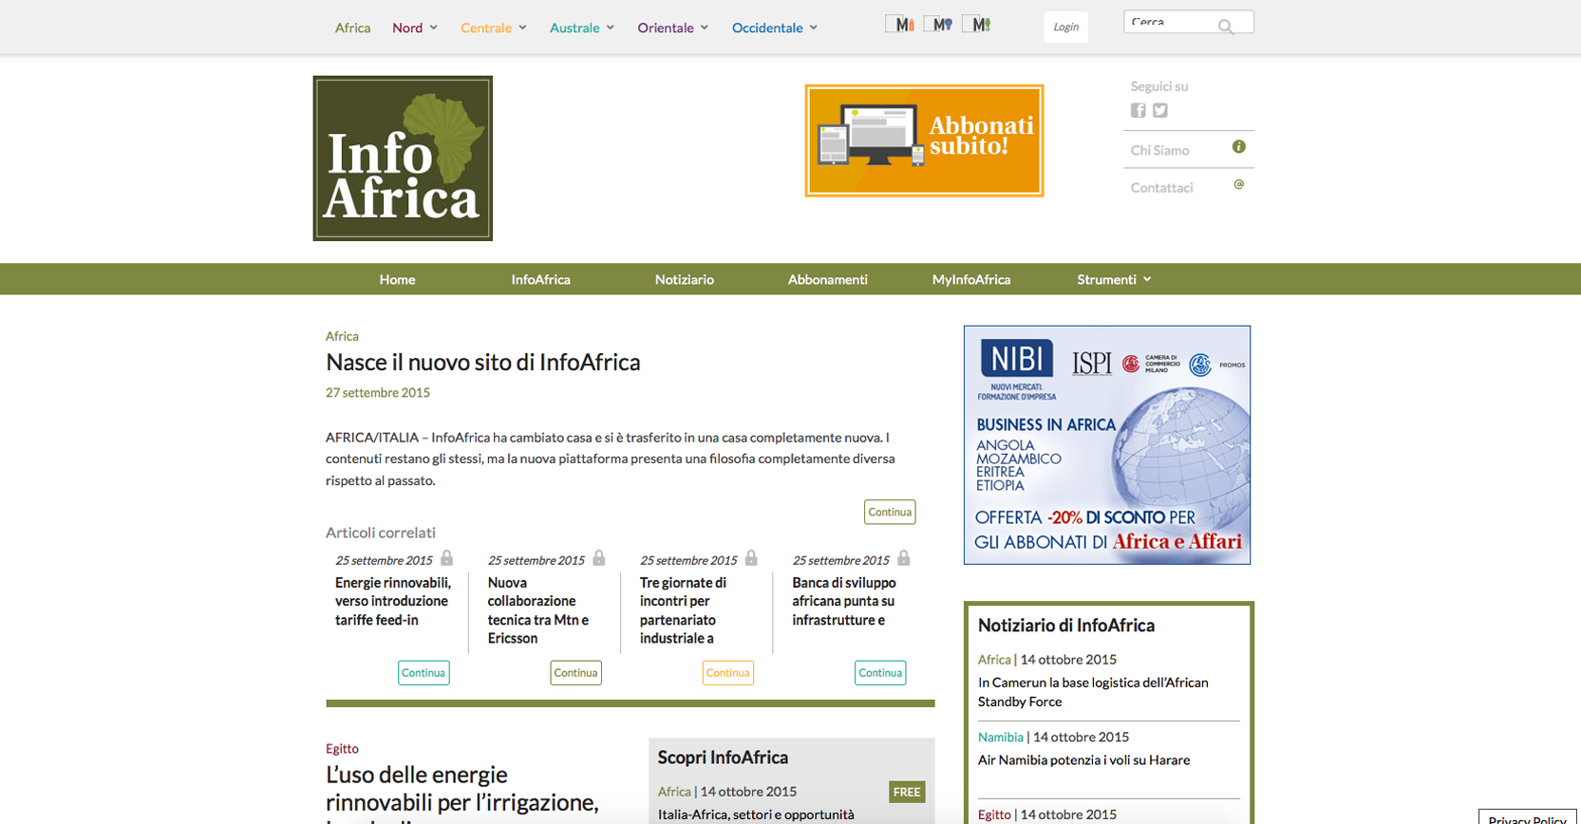The width and height of the screenshot is (1581, 824).
Task: Go to the Notiziario menu item
Action: coord(684,279)
